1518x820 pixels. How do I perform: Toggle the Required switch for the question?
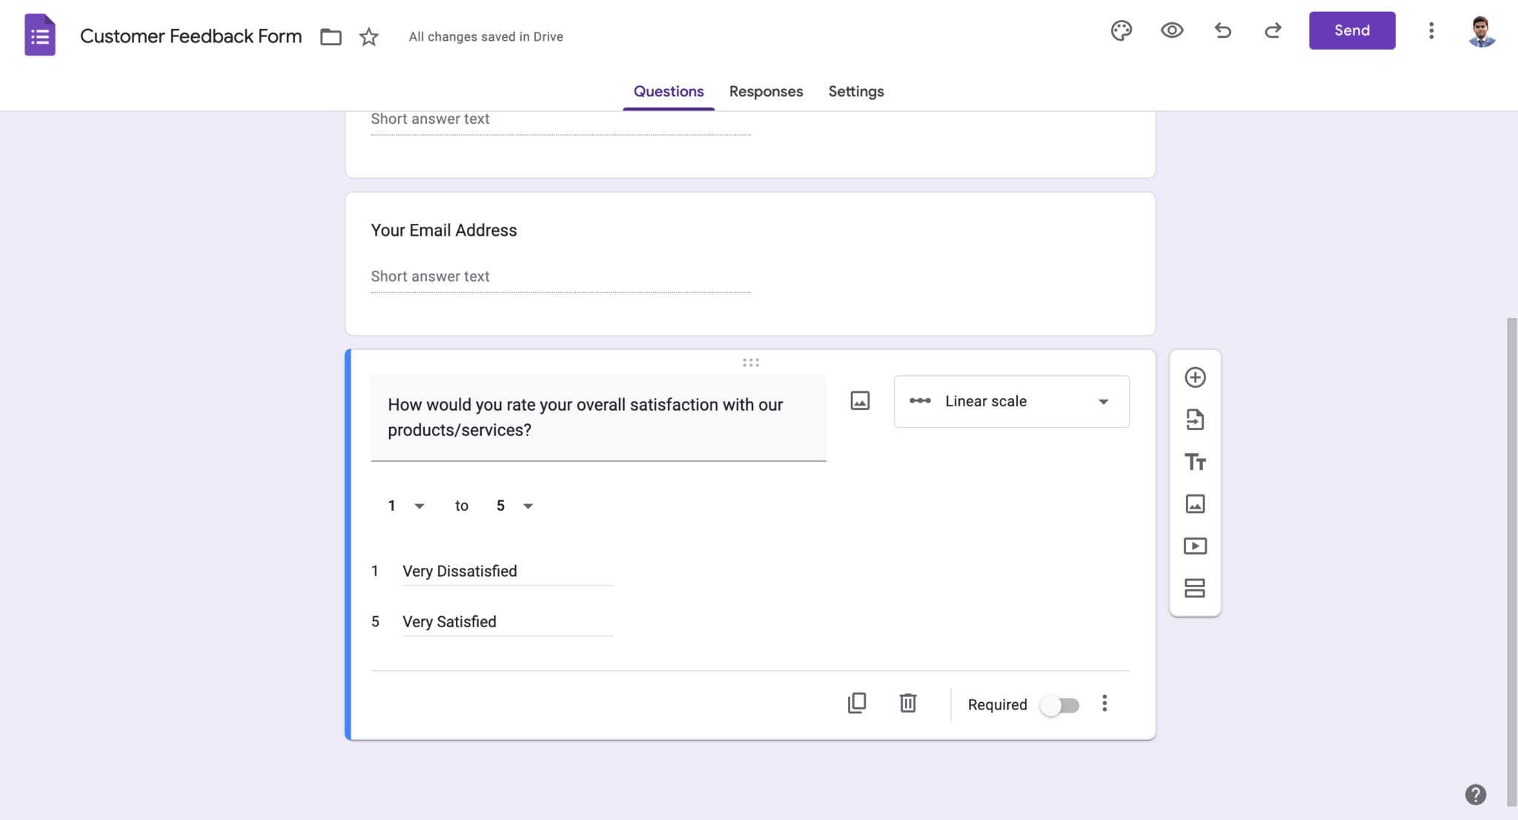(x=1059, y=705)
